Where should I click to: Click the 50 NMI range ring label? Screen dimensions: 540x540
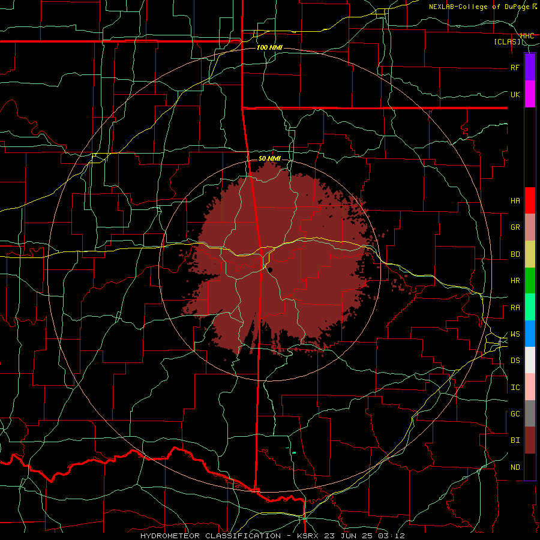(269, 158)
